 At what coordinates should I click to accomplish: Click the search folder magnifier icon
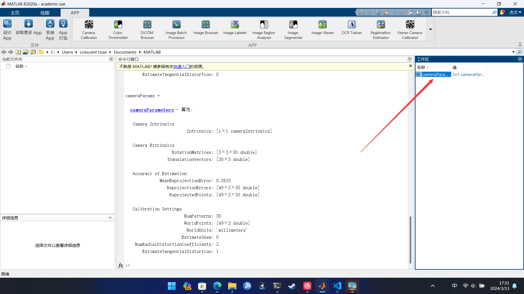click(520, 52)
